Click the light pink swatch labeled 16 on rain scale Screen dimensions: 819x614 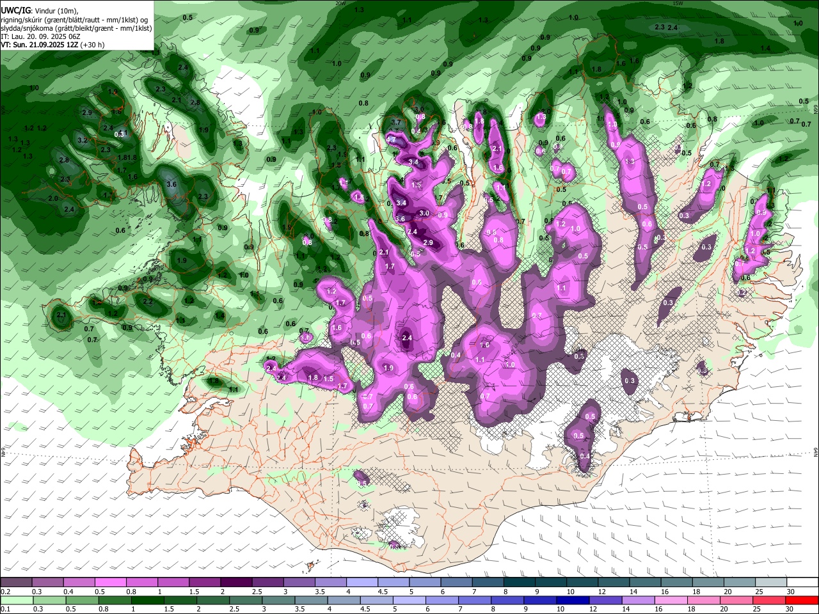tap(671, 600)
